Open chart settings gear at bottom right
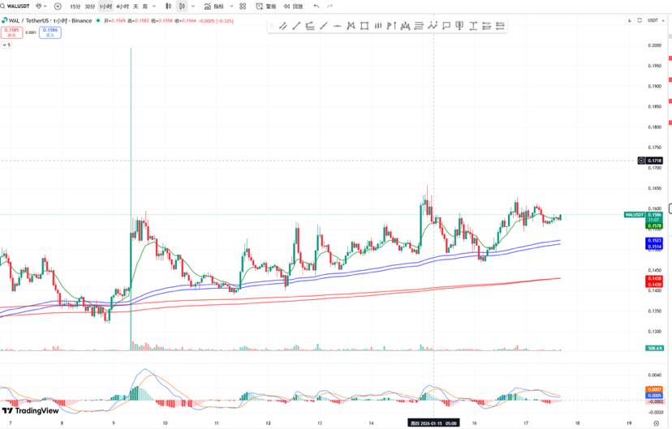This screenshot has width=672, height=429. pyautogui.click(x=657, y=423)
